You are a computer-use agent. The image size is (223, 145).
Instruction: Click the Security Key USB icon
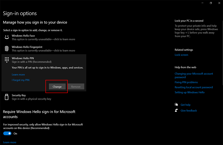point(6,97)
